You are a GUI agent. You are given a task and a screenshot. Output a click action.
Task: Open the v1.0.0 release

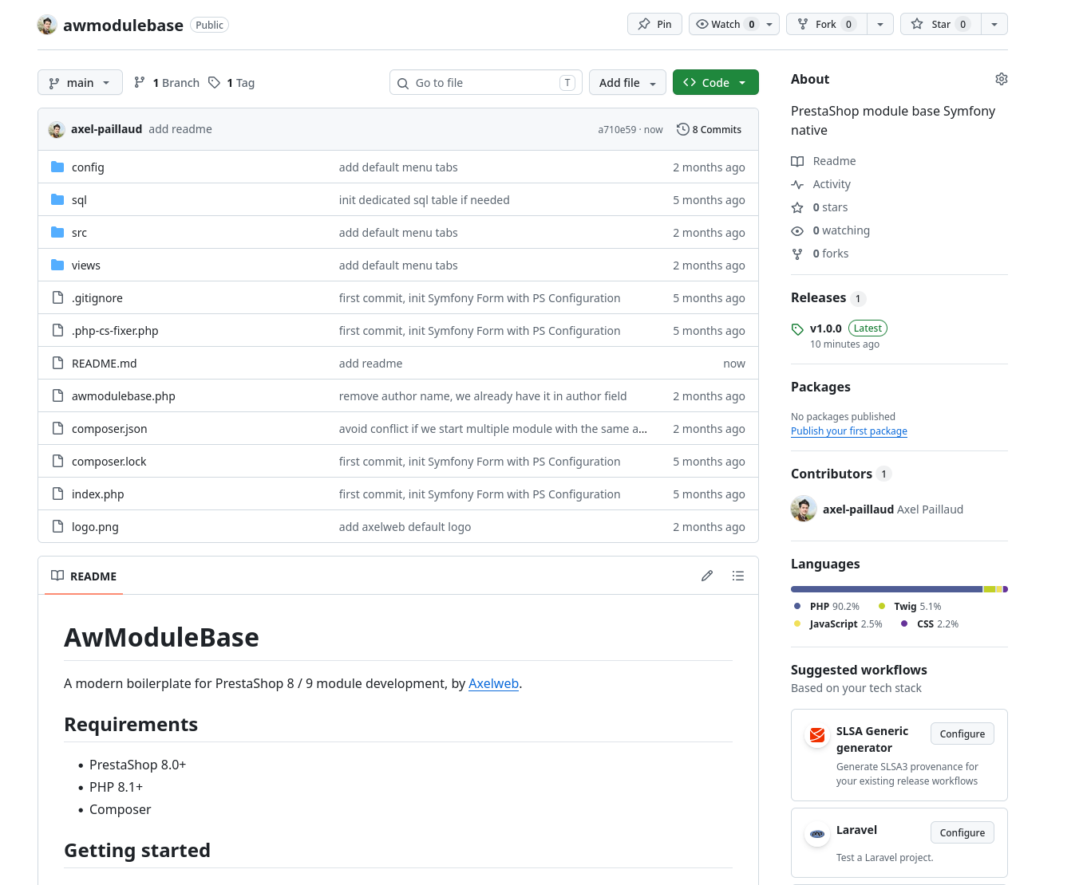click(826, 328)
